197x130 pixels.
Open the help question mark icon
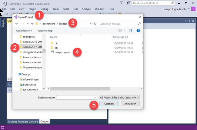point(138,31)
